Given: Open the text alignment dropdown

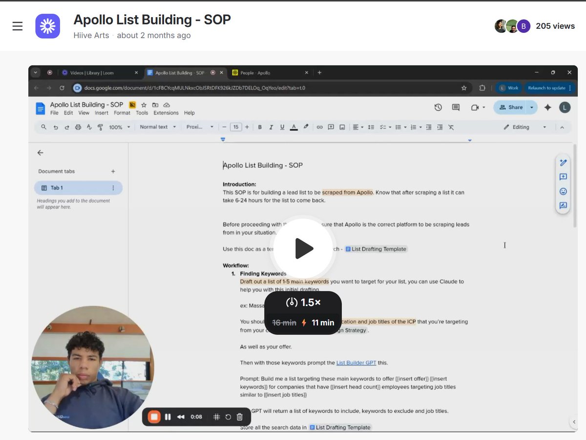Looking at the screenshot, I should [x=358, y=127].
